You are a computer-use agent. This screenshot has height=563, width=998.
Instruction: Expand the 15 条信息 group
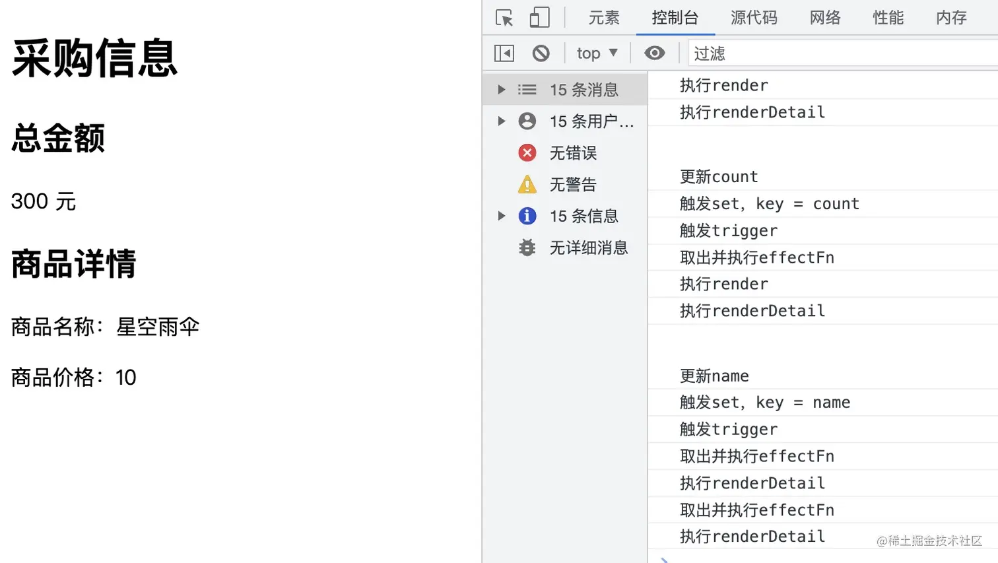pyautogui.click(x=502, y=216)
